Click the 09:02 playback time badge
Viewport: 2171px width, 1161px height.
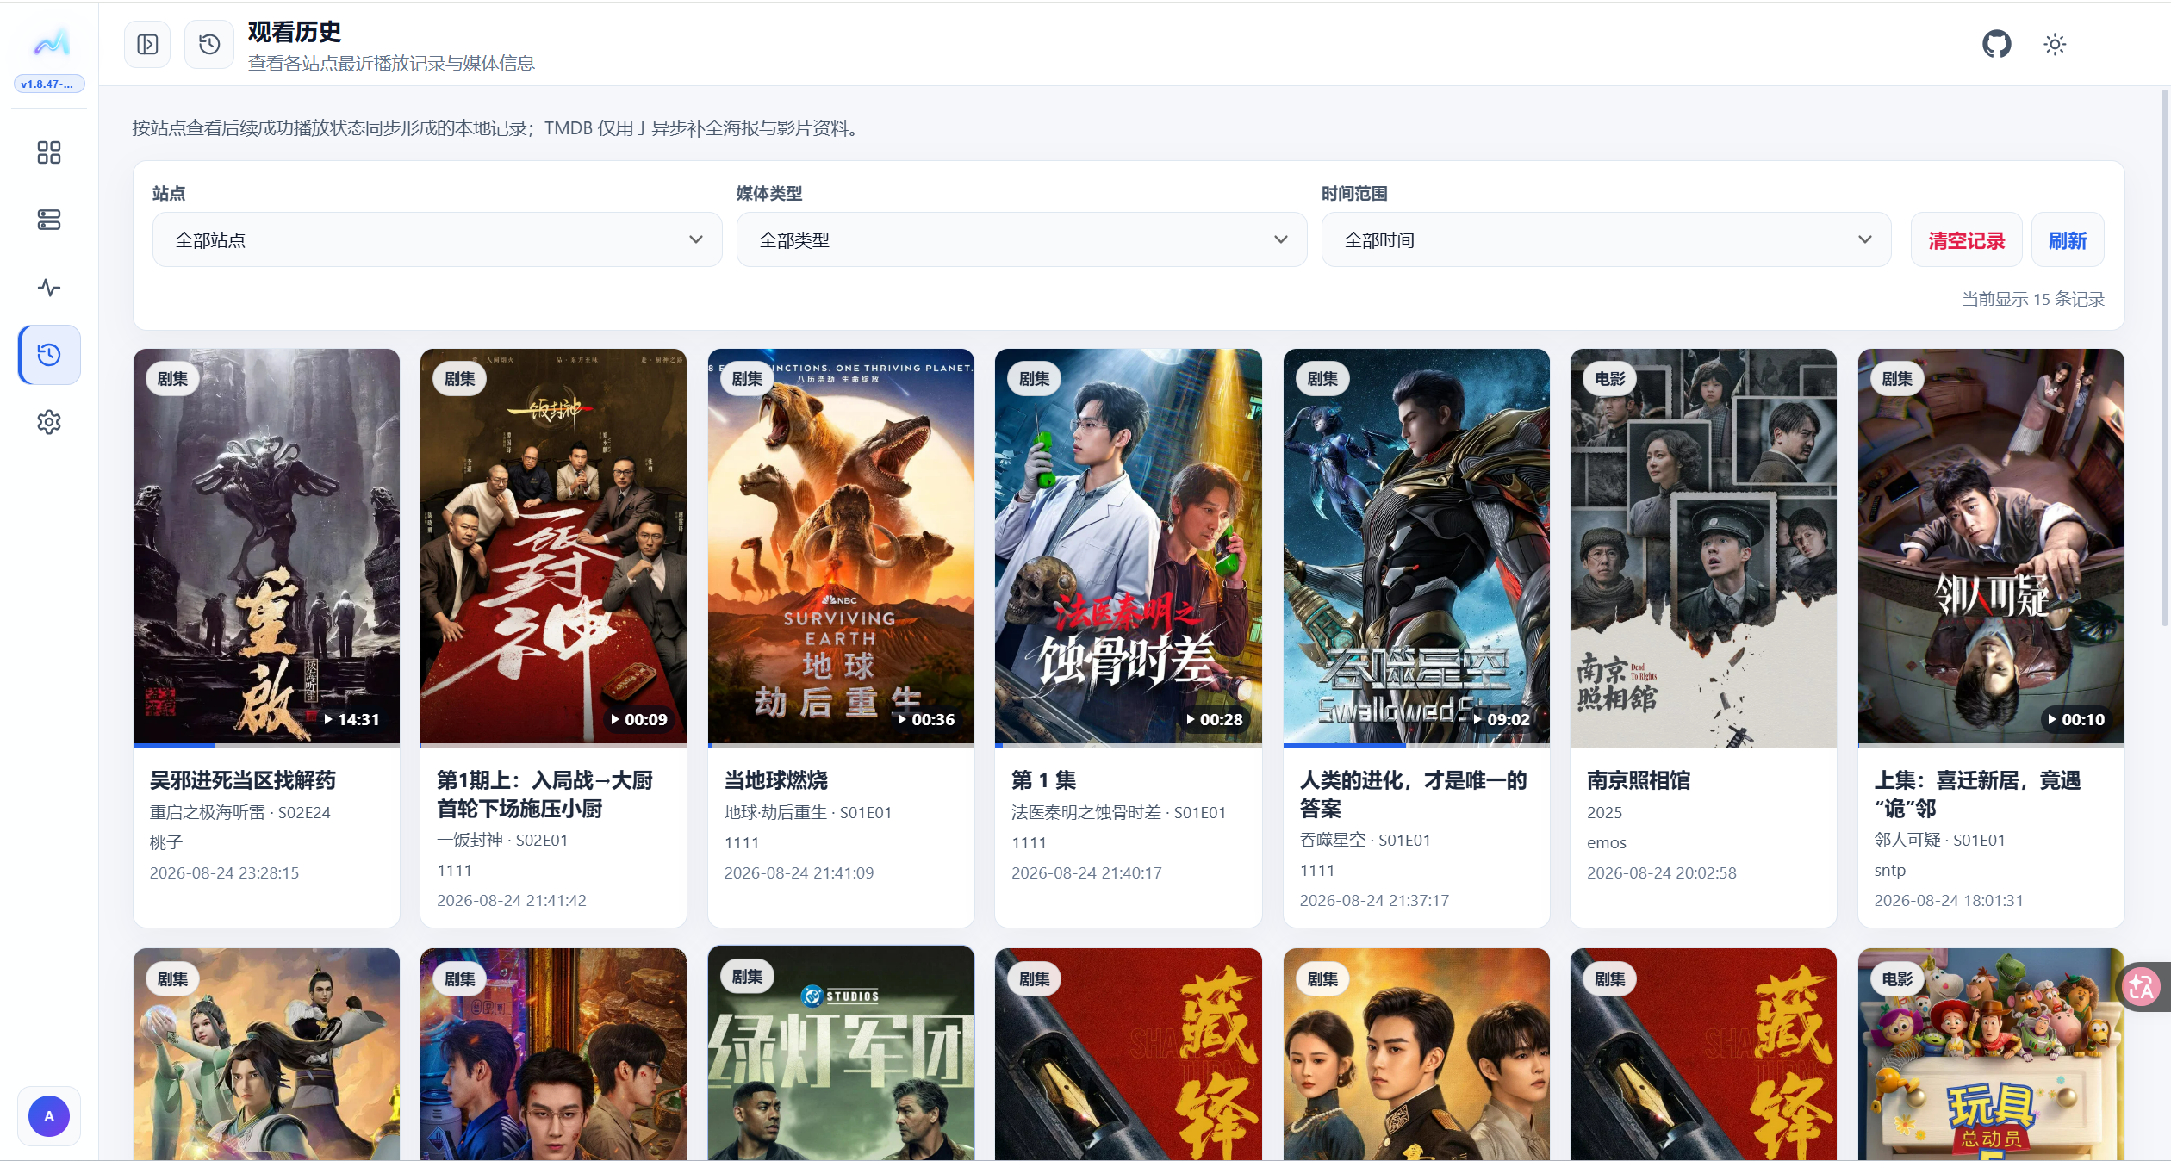1502,719
